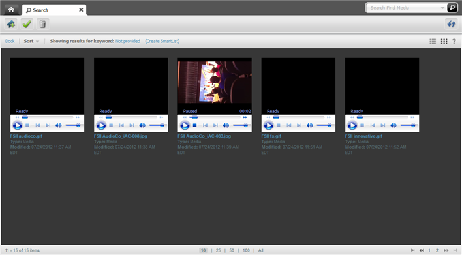Viewport: 462px width, 255px height.
Task: Expand the search field dropdown arrow
Action: pos(443,8)
